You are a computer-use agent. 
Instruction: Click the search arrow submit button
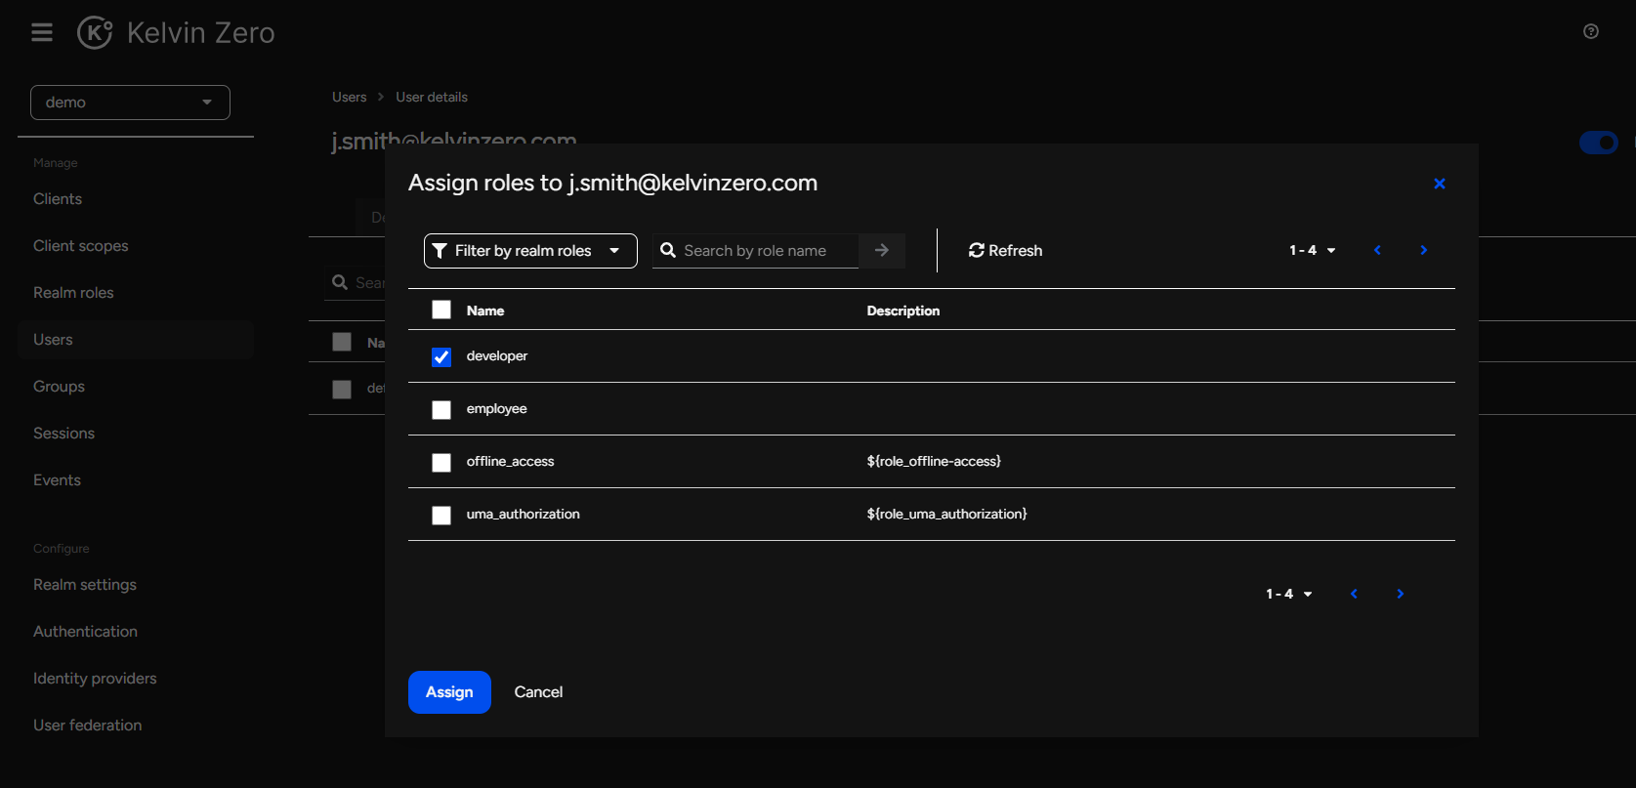(x=882, y=251)
